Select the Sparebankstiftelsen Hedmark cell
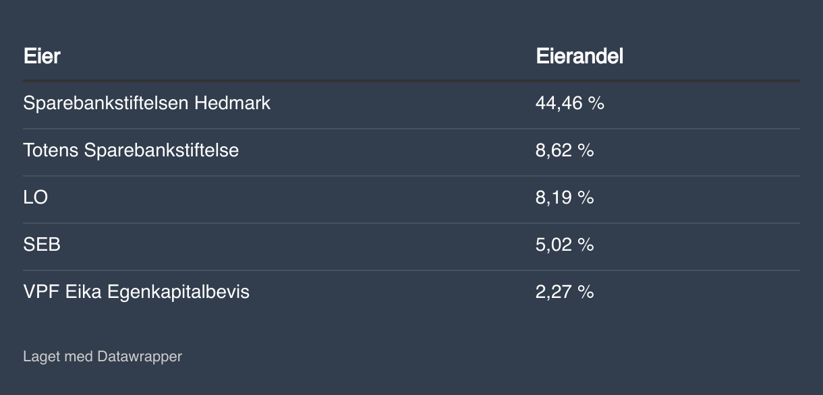823x395 pixels. point(146,103)
